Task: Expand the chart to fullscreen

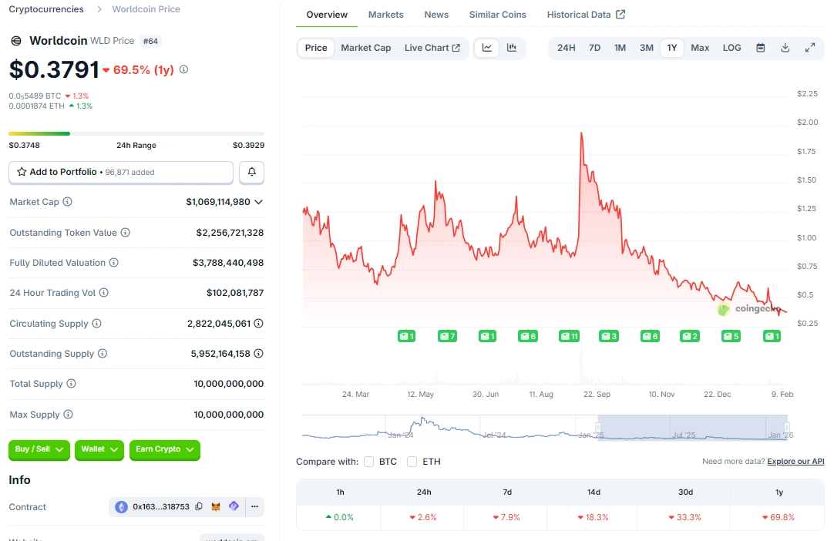Action: (x=810, y=48)
